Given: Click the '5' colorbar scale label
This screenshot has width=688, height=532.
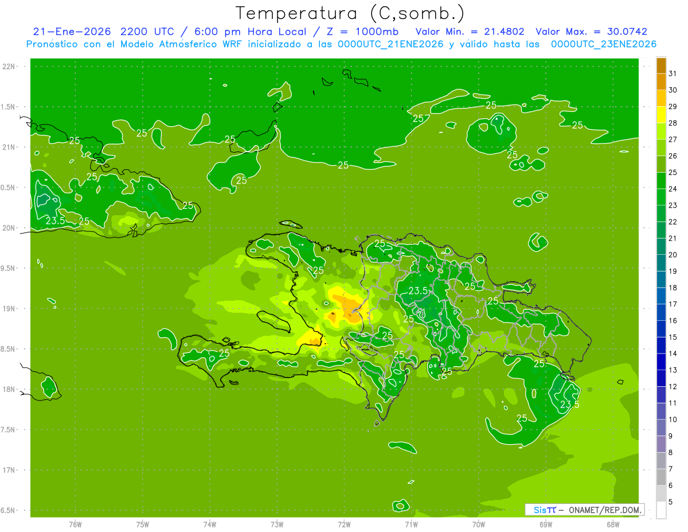Looking at the screenshot, I should tap(671, 502).
